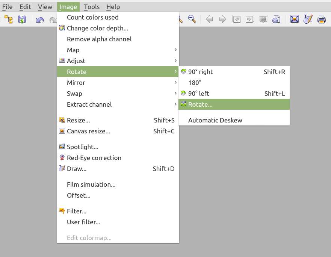331x257 pixels.
Task: Jump to last file toolbar icon
Action: pos(250,19)
